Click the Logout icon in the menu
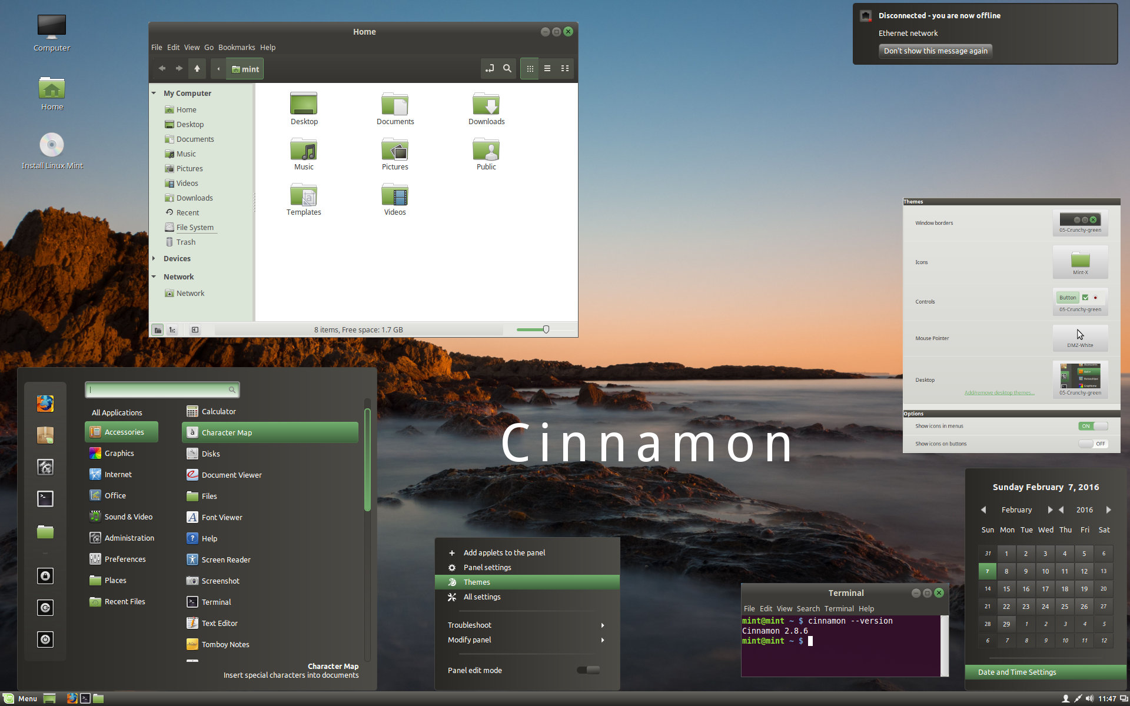1130x706 pixels. tap(45, 608)
